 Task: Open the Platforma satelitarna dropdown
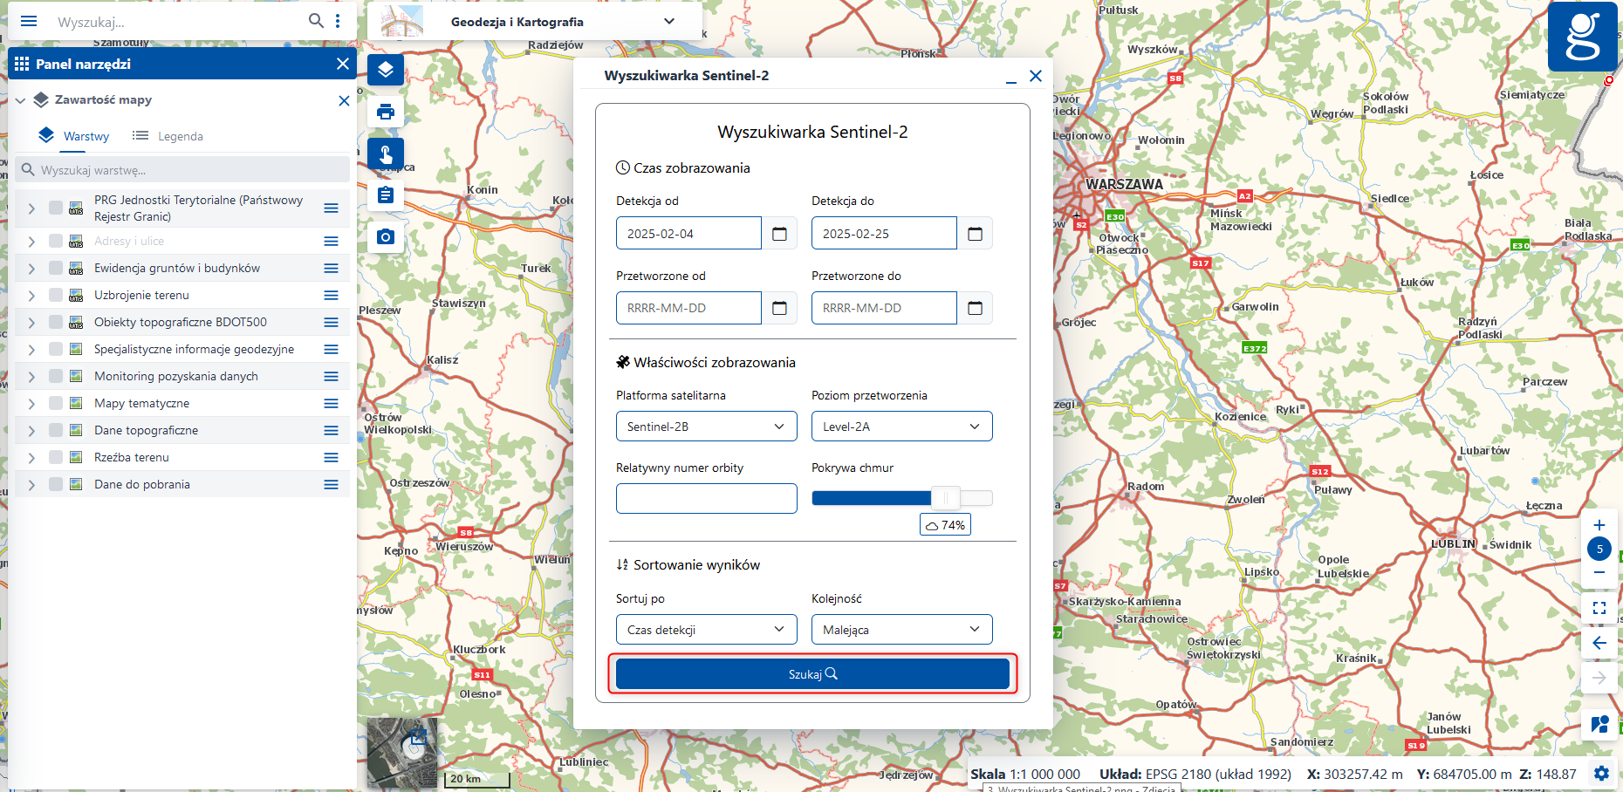pos(706,427)
